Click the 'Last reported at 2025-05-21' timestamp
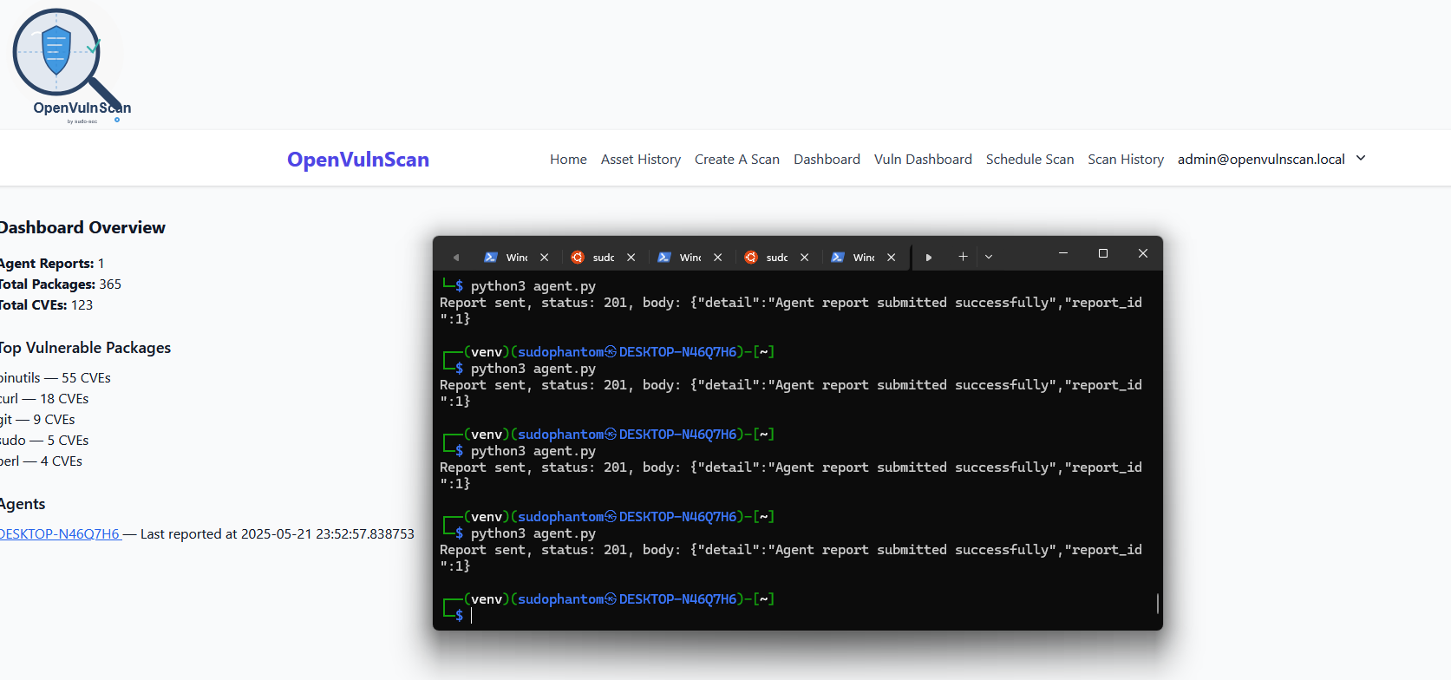The width and height of the screenshot is (1451, 680). point(278,534)
